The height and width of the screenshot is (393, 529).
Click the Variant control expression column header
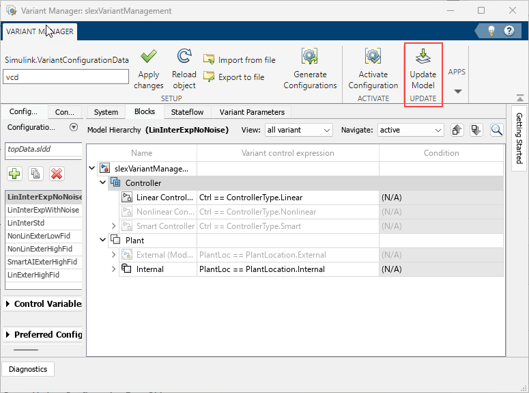click(x=288, y=153)
